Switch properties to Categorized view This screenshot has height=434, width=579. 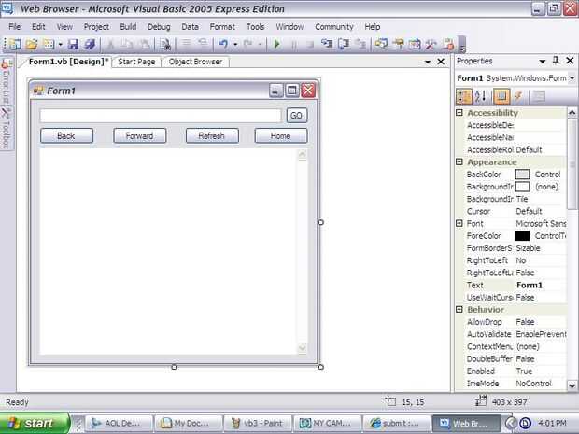click(x=464, y=96)
